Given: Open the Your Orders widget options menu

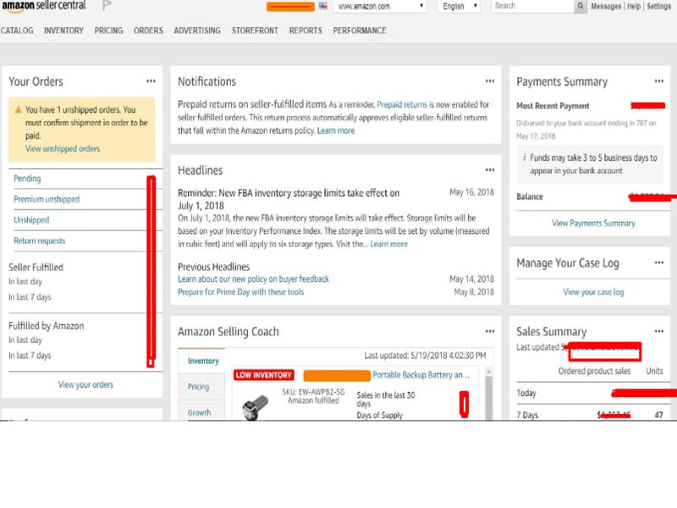Looking at the screenshot, I should [x=151, y=81].
